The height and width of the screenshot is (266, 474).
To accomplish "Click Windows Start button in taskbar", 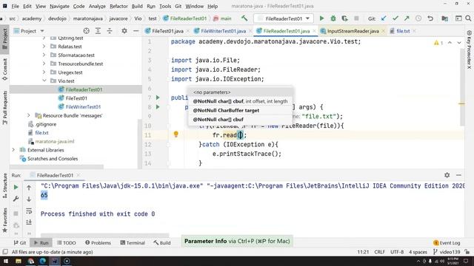I will (x=6, y=261).
